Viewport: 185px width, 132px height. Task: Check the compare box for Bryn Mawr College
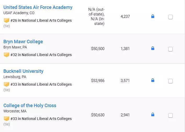[x=170, y=49]
